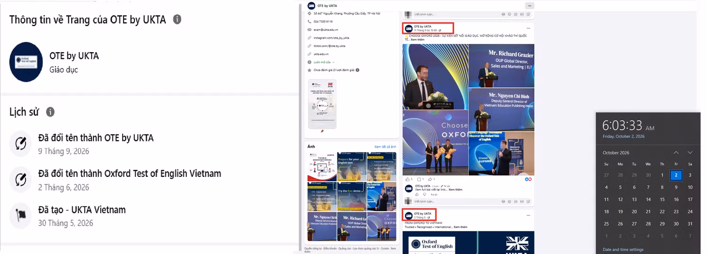Select October 2 in the calendar
707x254 pixels.
(x=676, y=175)
